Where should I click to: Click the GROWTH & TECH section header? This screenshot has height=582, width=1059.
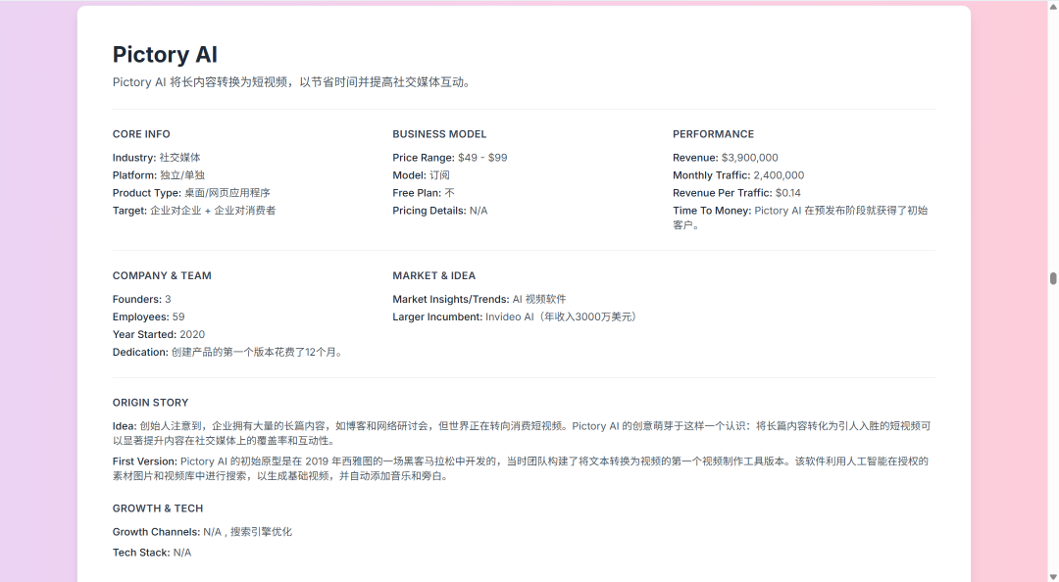tap(157, 509)
